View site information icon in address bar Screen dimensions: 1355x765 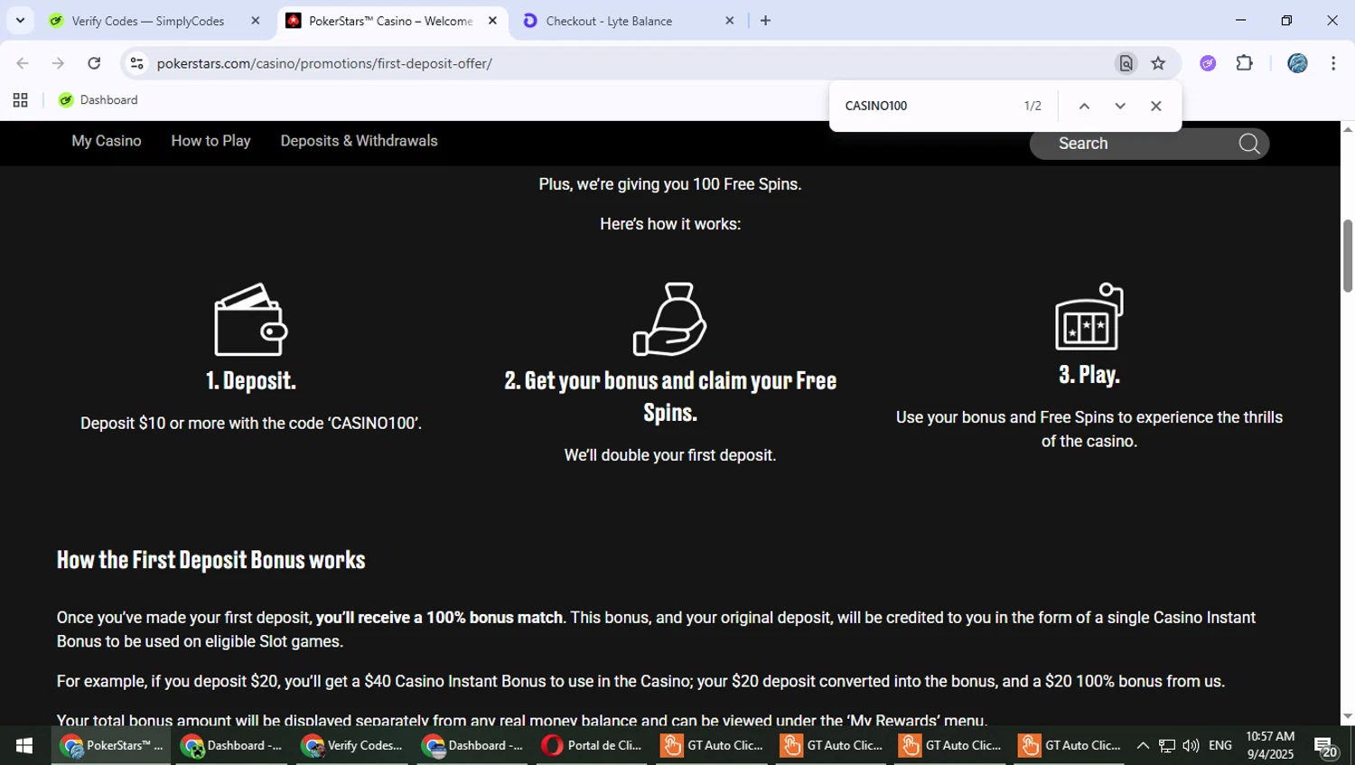tap(136, 63)
